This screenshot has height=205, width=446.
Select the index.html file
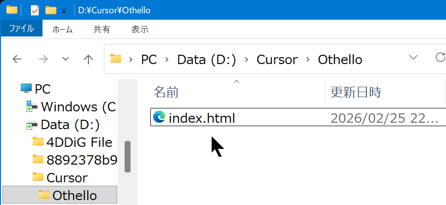click(201, 118)
